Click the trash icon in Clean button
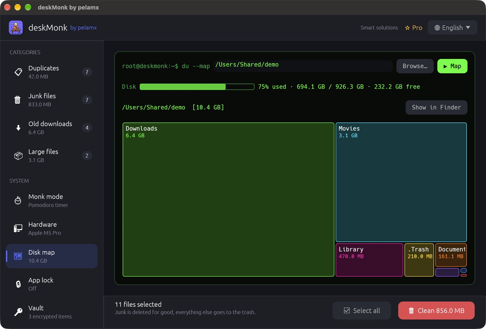 (411, 311)
